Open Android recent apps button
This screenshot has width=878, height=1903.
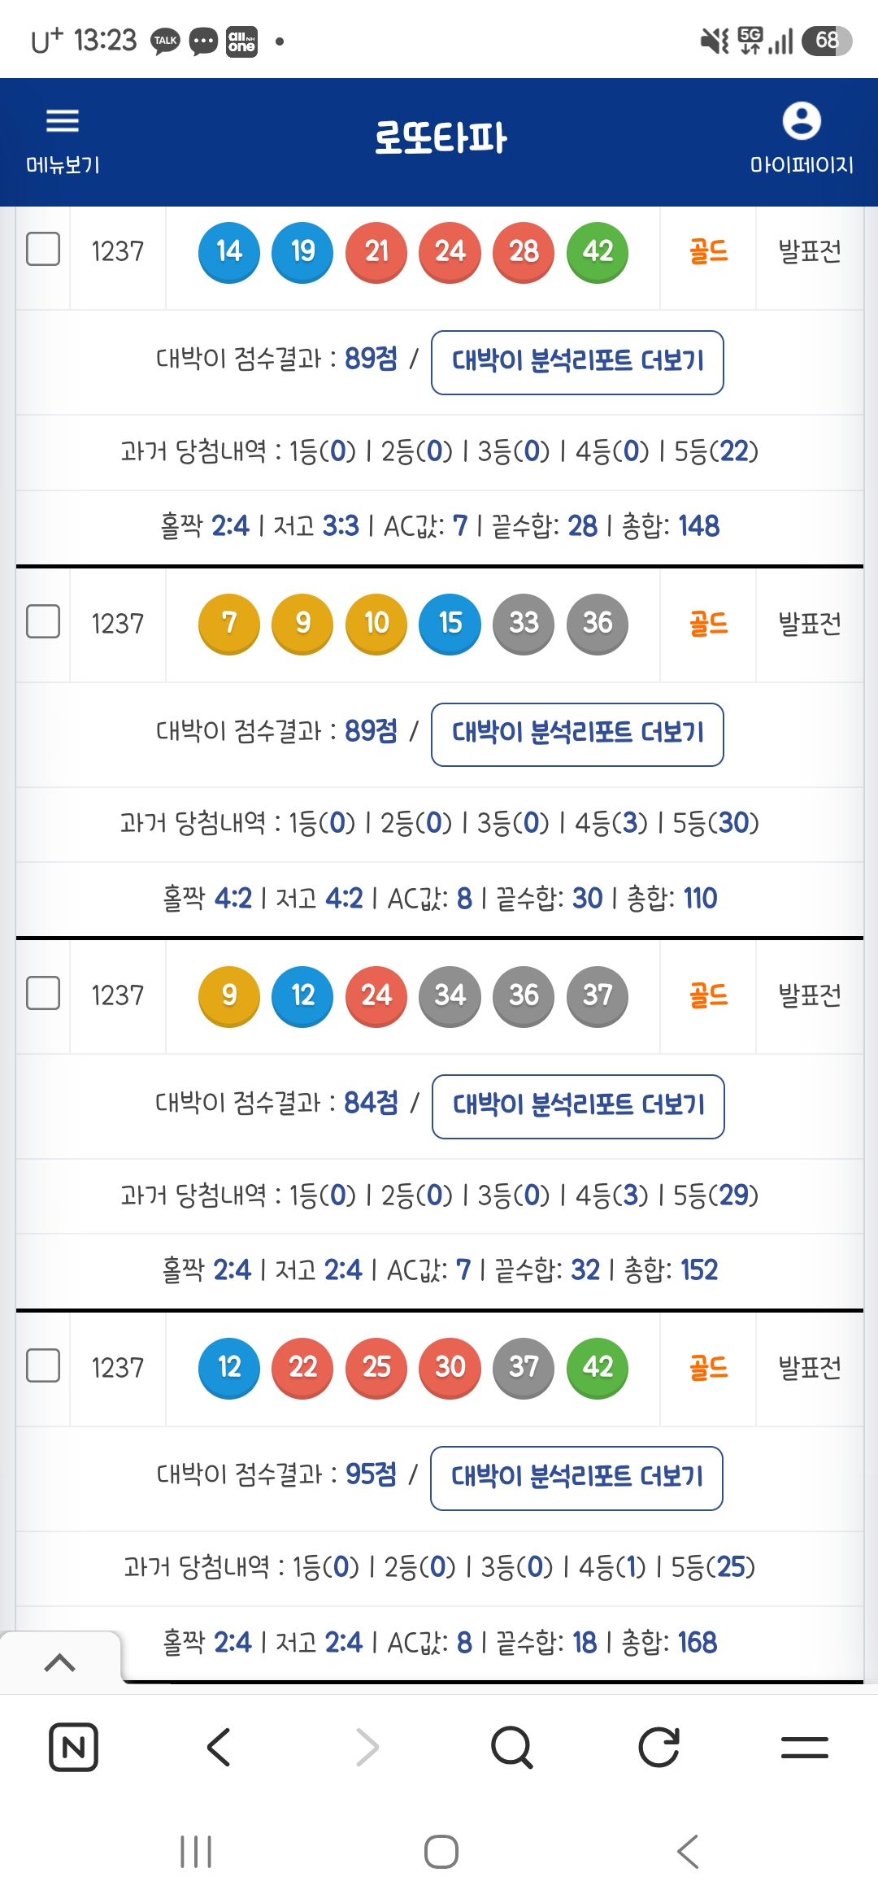point(196,1852)
